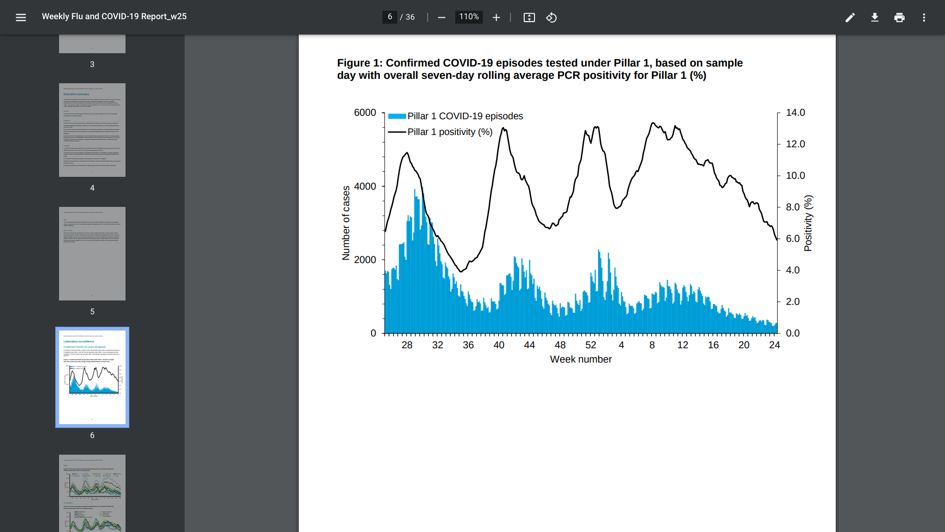The image size is (945, 532).
Task: Open the annotation pencil tool
Action: [x=850, y=18]
